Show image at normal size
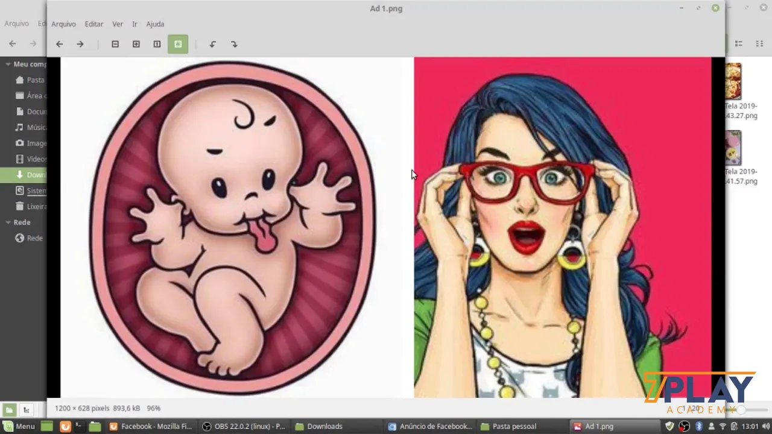The image size is (772, 434). pyautogui.click(x=157, y=44)
